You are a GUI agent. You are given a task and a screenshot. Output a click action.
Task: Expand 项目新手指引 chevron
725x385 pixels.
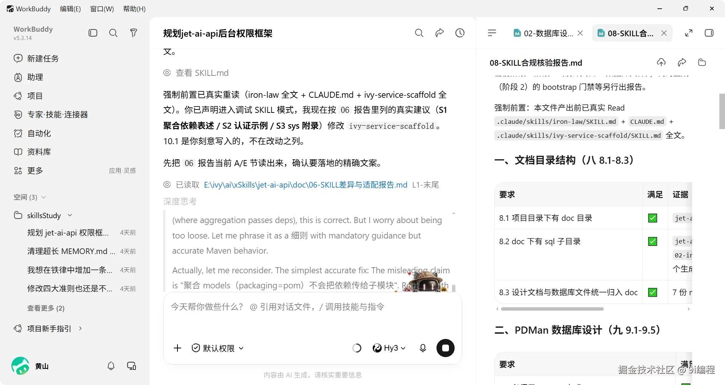80,328
